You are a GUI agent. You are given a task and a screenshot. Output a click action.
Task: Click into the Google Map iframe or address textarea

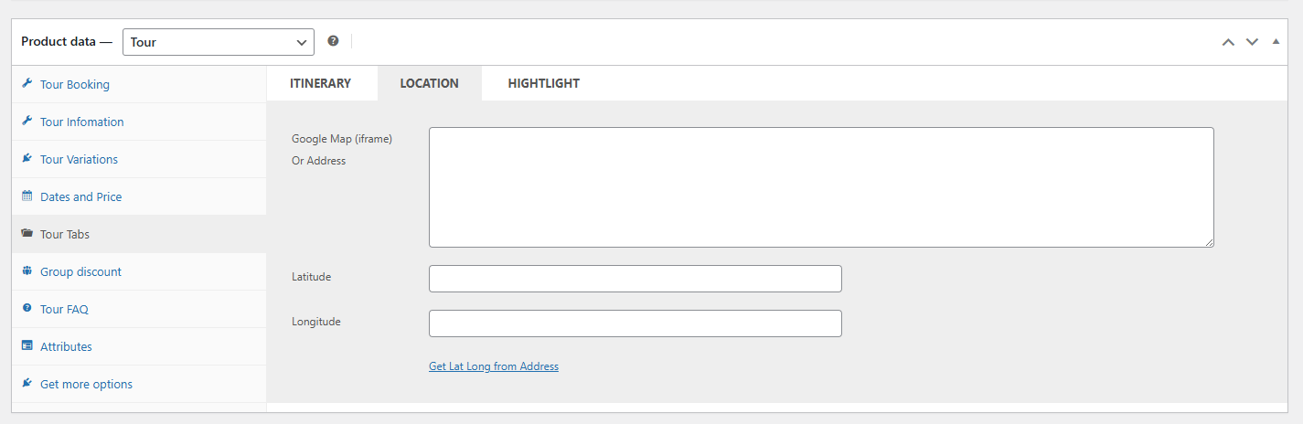(821, 187)
